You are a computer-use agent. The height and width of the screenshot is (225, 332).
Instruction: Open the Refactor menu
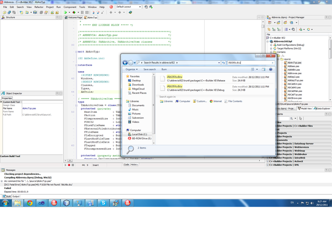pos(40,6)
